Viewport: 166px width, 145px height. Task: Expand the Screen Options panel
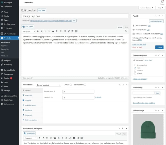pyautogui.click(x=147, y=8)
